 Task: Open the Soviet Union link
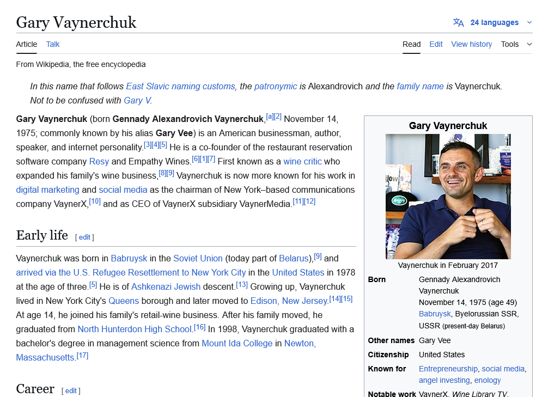[198, 259]
